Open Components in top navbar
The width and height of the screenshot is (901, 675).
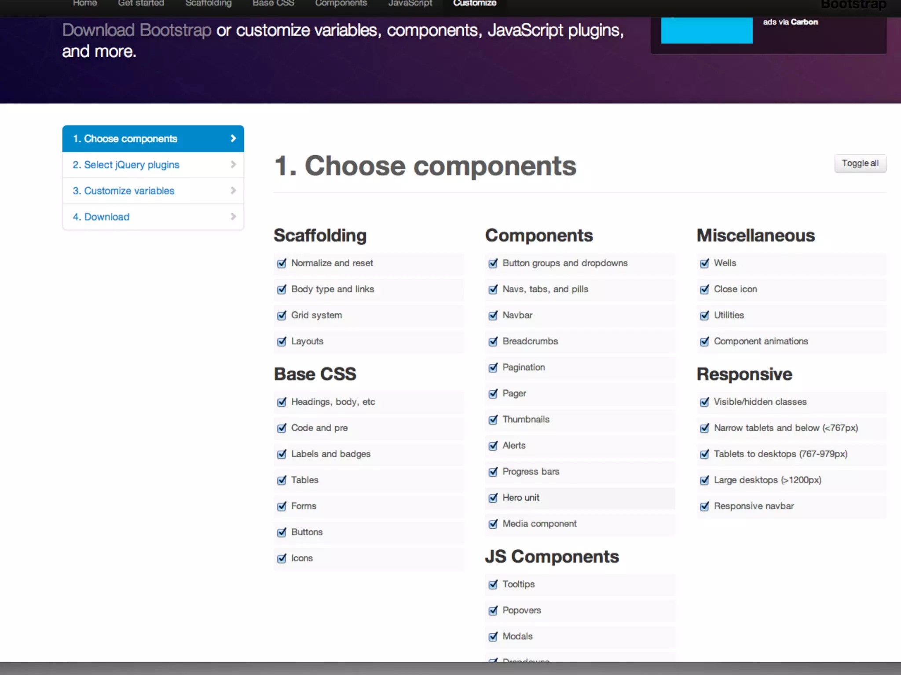[x=341, y=4]
